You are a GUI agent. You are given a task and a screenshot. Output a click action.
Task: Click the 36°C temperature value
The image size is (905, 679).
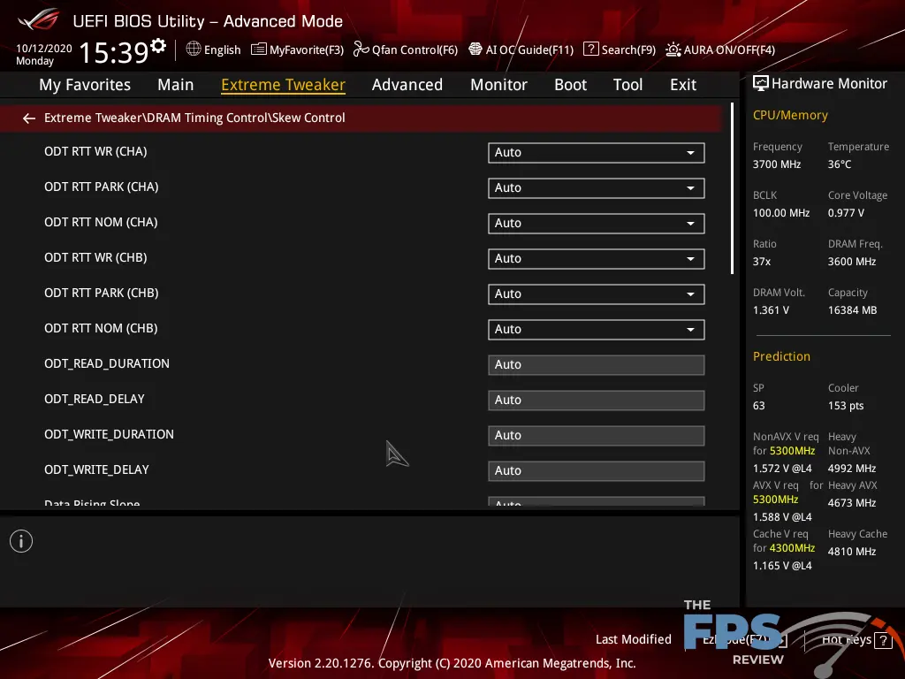coord(840,164)
